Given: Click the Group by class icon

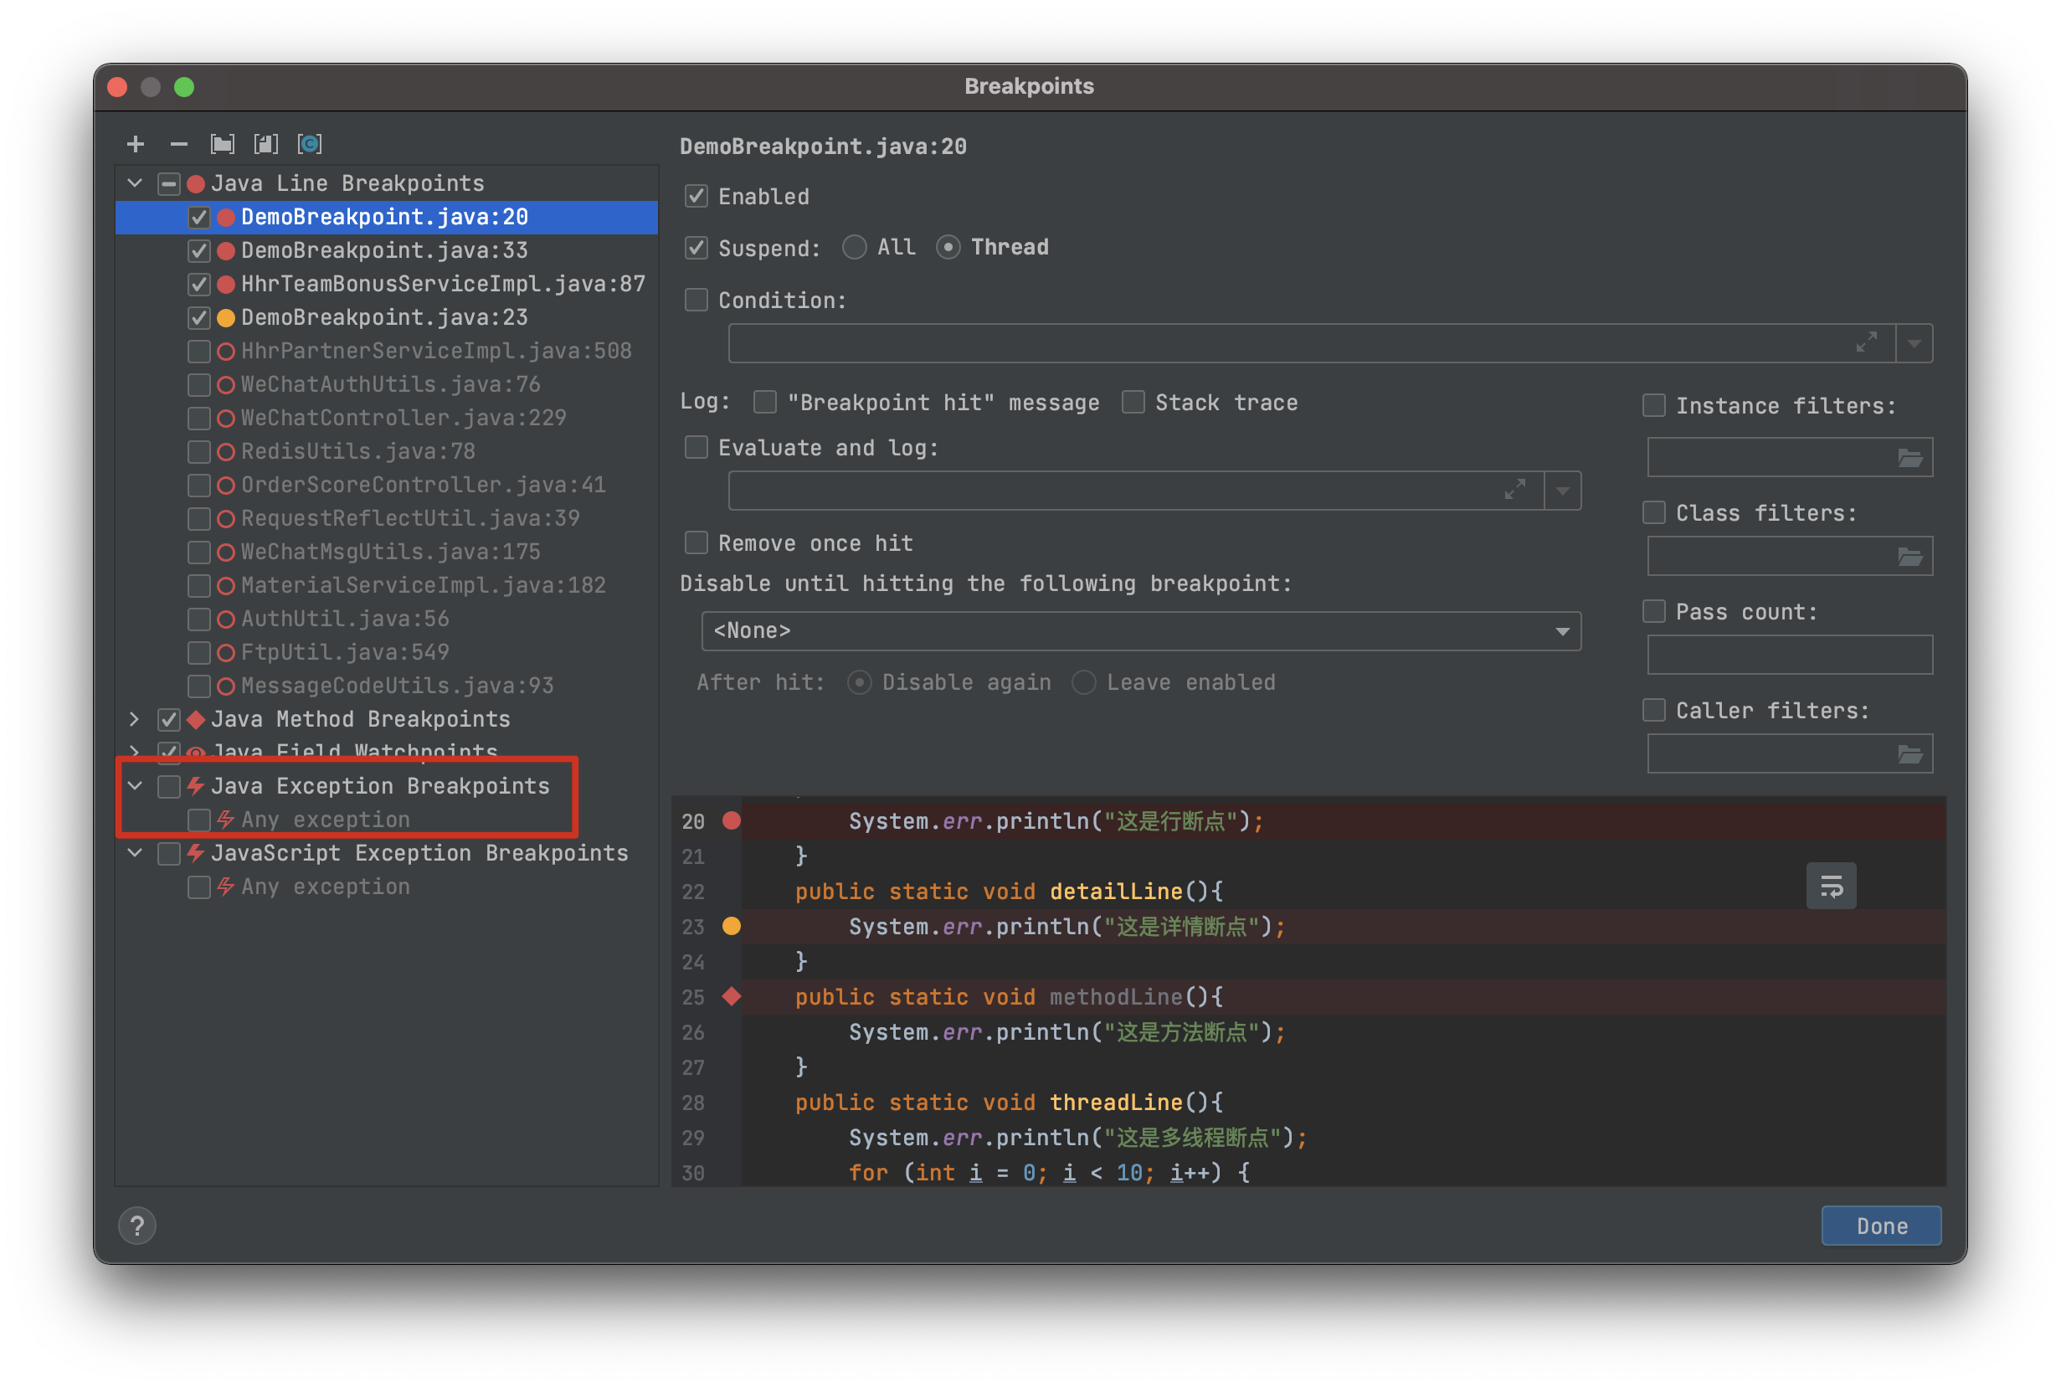Looking at the screenshot, I should coord(310,143).
